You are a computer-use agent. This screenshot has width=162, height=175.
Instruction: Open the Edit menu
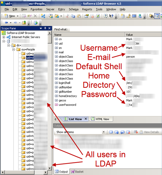pyautogui.click(x=15, y=9)
